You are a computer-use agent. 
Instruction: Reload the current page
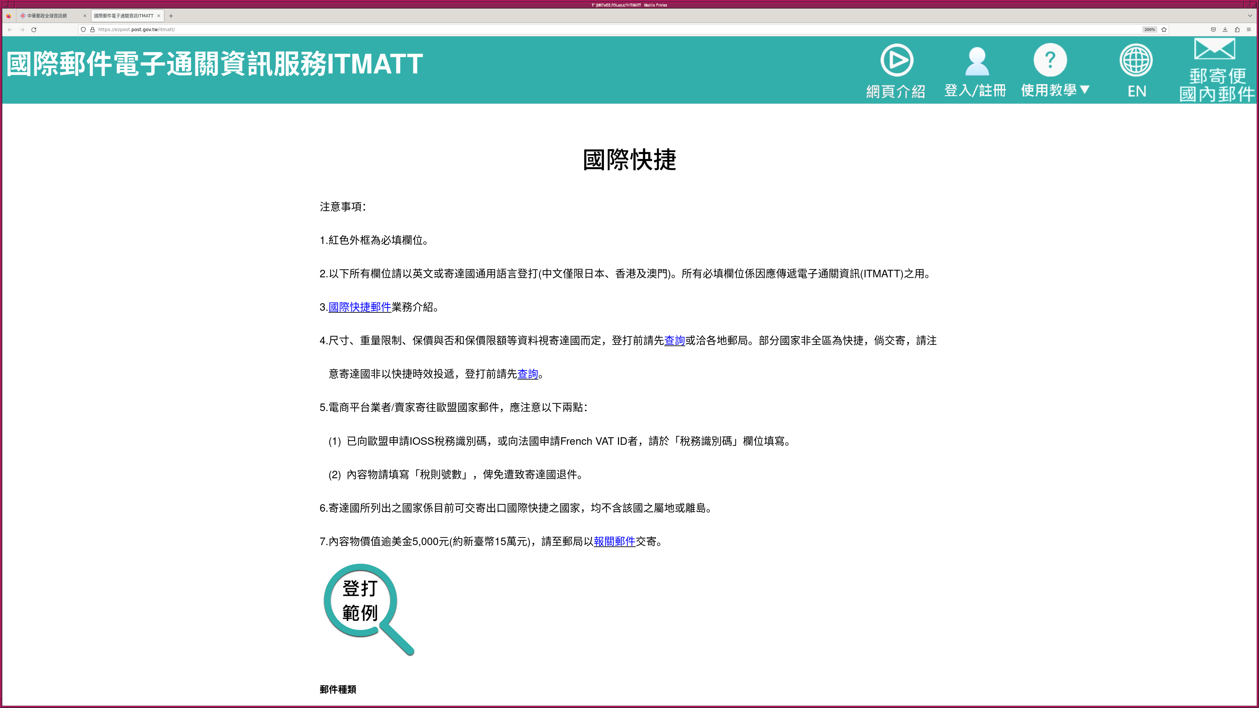[34, 29]
